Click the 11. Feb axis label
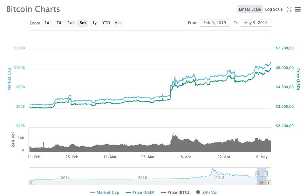306x196 pixels. 34,157
